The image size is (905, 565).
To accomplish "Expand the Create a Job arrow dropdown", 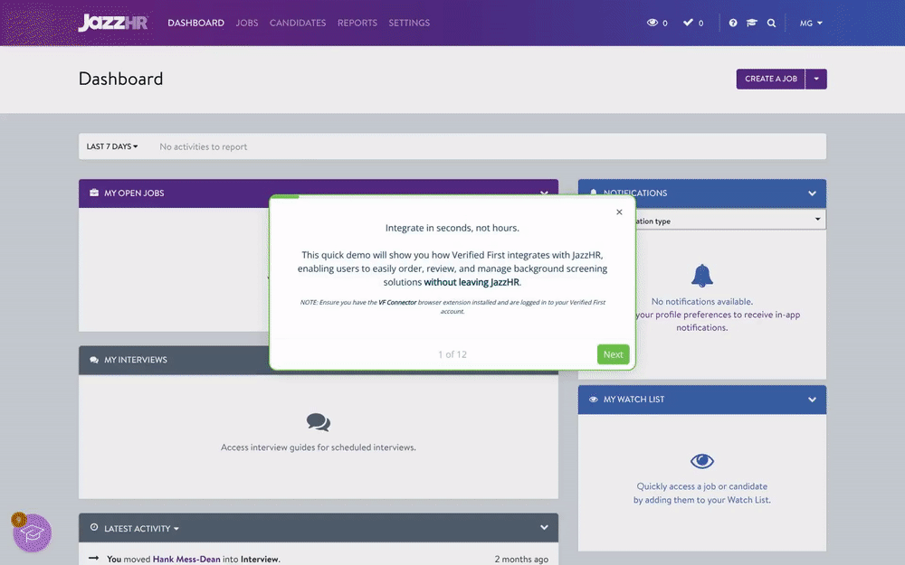I will pyautogui.click(x=815, y=79).
